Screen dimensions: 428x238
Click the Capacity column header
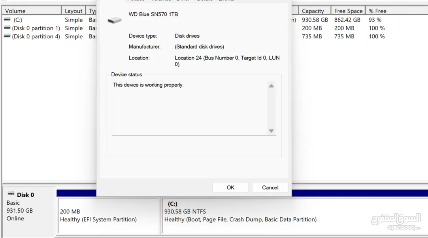pyautogui.click(x=313, y=11)
